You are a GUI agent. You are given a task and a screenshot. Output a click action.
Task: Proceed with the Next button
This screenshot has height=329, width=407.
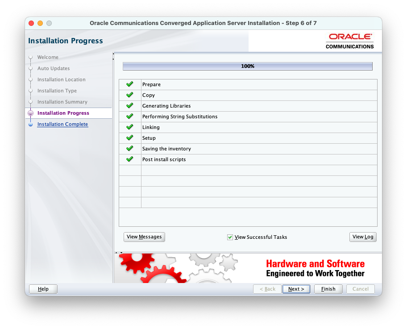[x=296, y=289]
